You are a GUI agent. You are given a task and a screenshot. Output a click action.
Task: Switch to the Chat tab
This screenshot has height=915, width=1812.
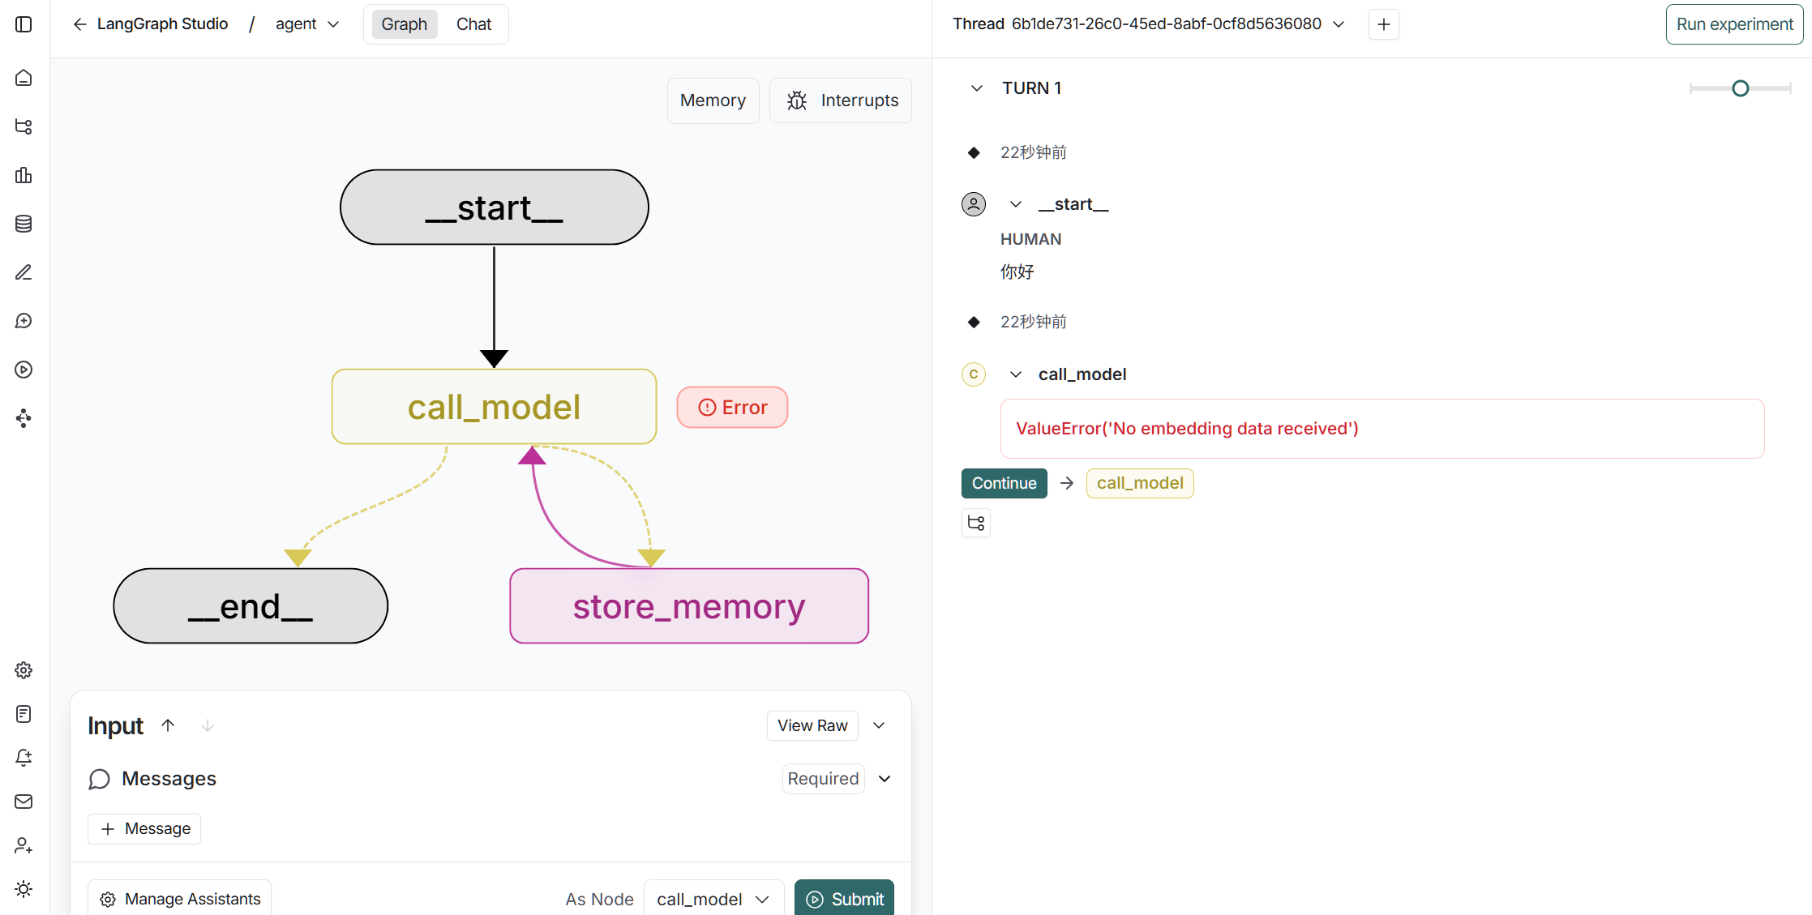point(473,24)
